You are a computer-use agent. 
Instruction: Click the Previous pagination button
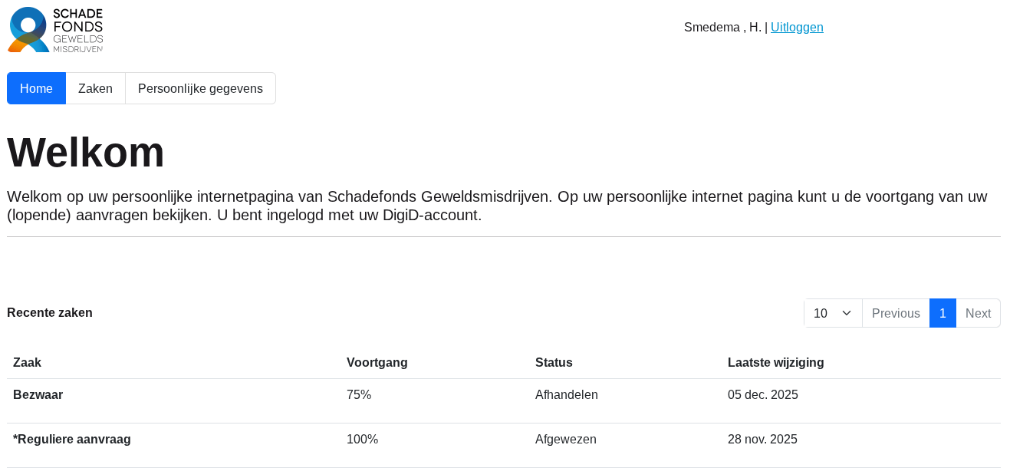pos(896,313)
